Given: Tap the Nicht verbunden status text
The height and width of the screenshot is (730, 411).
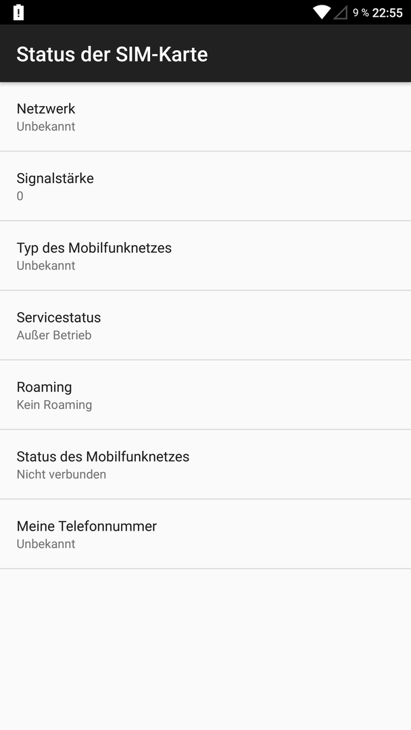Looking at the screenshot, I should (62, 474).
